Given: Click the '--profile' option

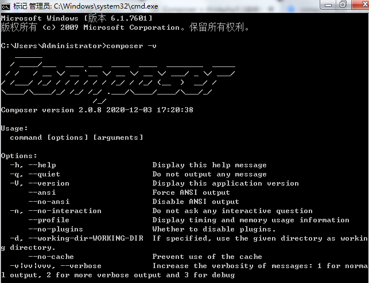Looking at the screenshot, I should pyautogui.click(x=49, y=220).
